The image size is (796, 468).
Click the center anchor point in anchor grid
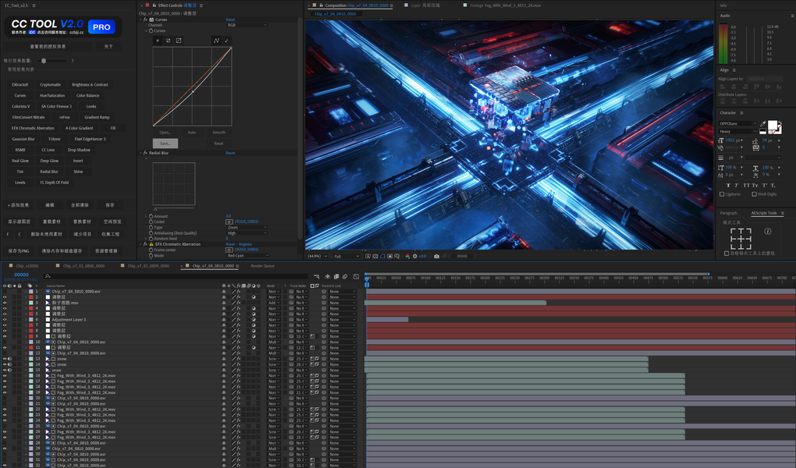741,239
